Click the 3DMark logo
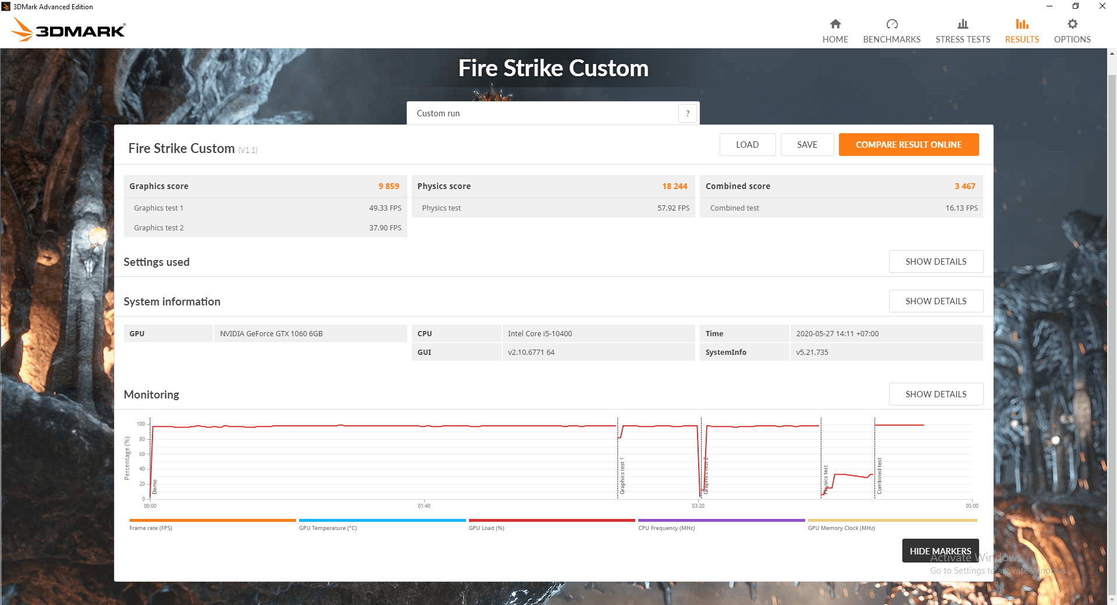 click(68, 29)
